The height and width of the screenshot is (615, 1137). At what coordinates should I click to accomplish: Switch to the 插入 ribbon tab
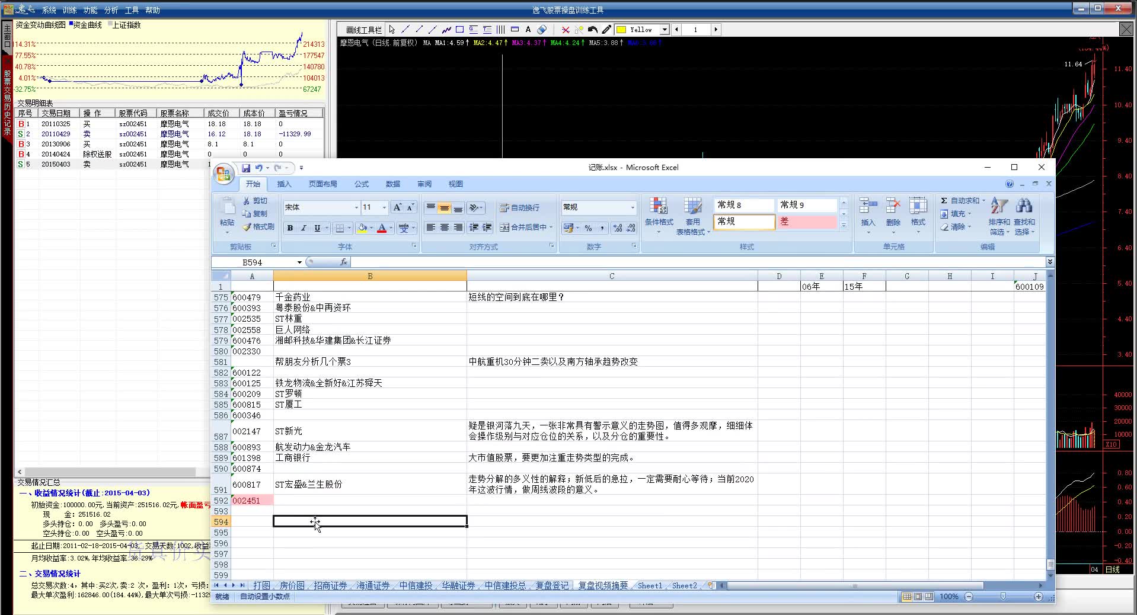point(285,184)
